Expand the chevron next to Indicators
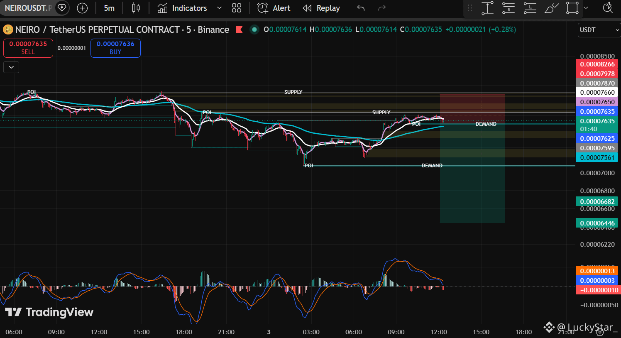621x338 pixels. point(219,8)
